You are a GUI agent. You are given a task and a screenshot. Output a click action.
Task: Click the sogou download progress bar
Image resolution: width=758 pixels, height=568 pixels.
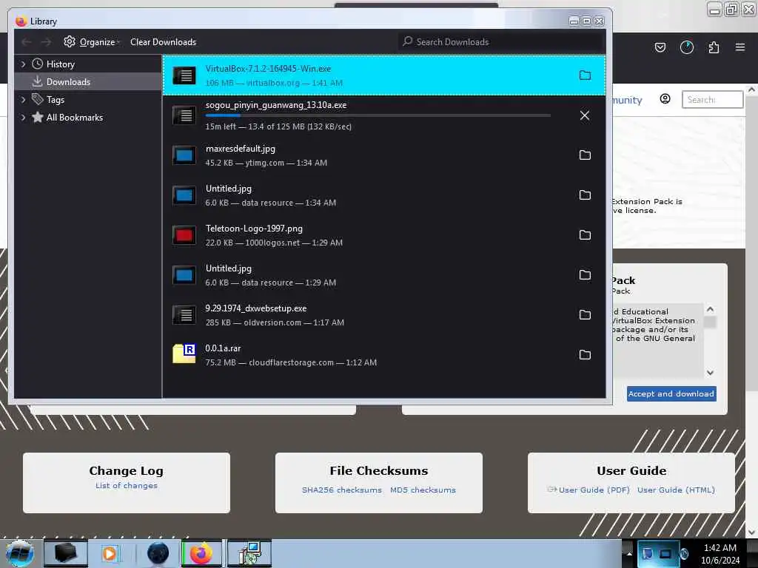(x=378, y=116)
